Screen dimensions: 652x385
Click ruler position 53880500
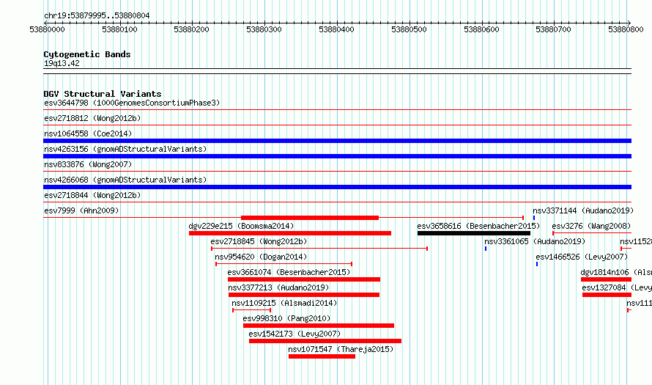point(410,29)
